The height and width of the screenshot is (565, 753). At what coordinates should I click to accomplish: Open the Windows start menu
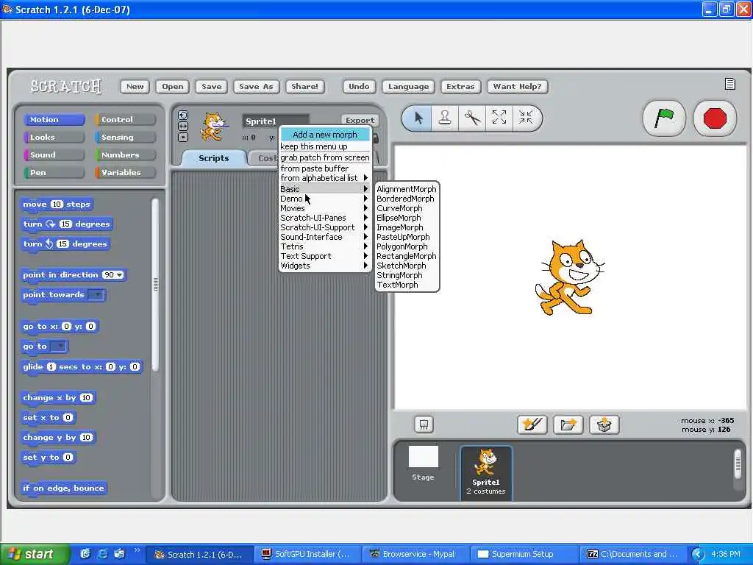[x=35, y=554]
